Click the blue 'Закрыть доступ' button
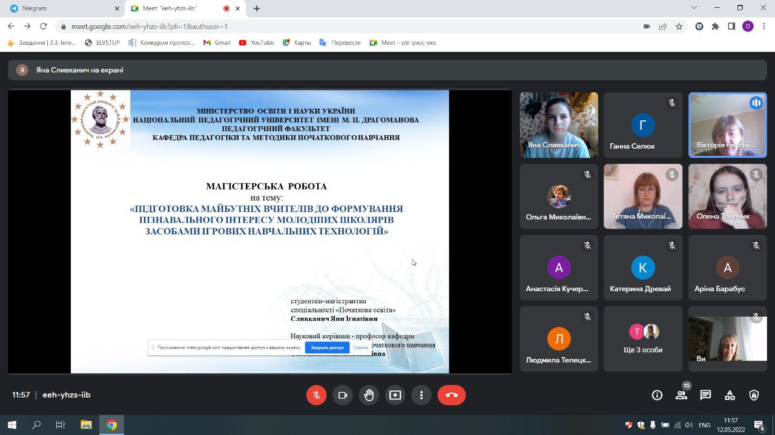Viewport: 775px width, 435px height. pyautogui.click(x=327, y=347)
